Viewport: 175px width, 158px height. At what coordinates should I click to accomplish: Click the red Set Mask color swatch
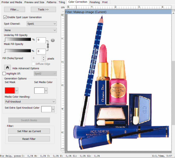[10, 90]
